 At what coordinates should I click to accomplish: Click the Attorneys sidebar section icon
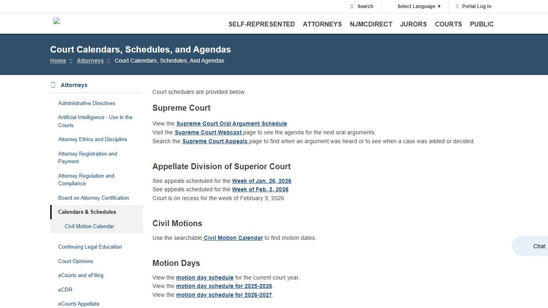[x=53, y=85]
